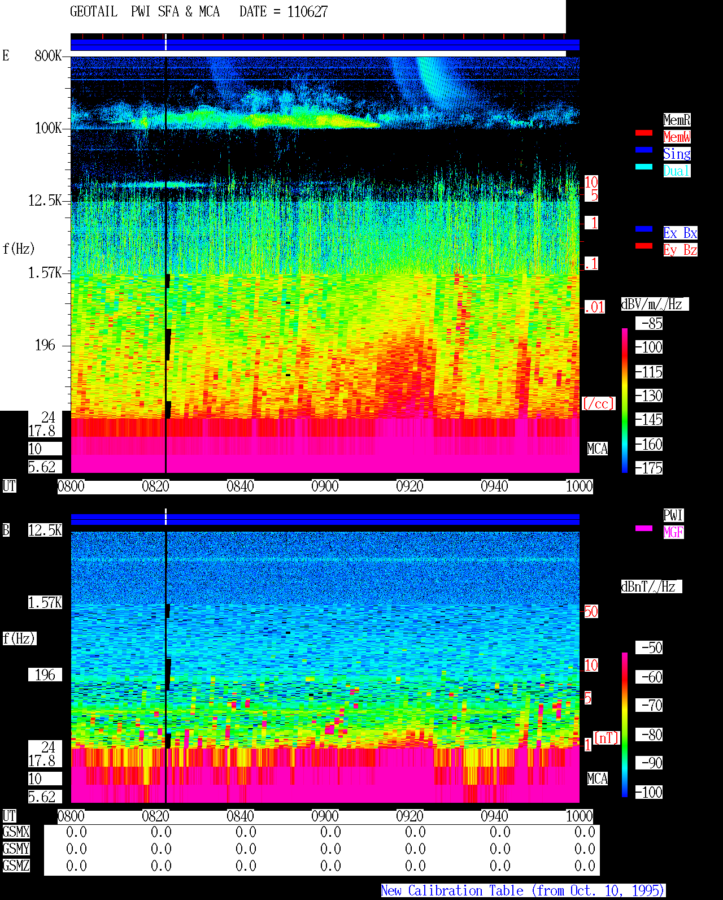The height and width of the screenshot is (900, 723).
Task: Click the red MemW legend swatch
Action: click(644, 133)
